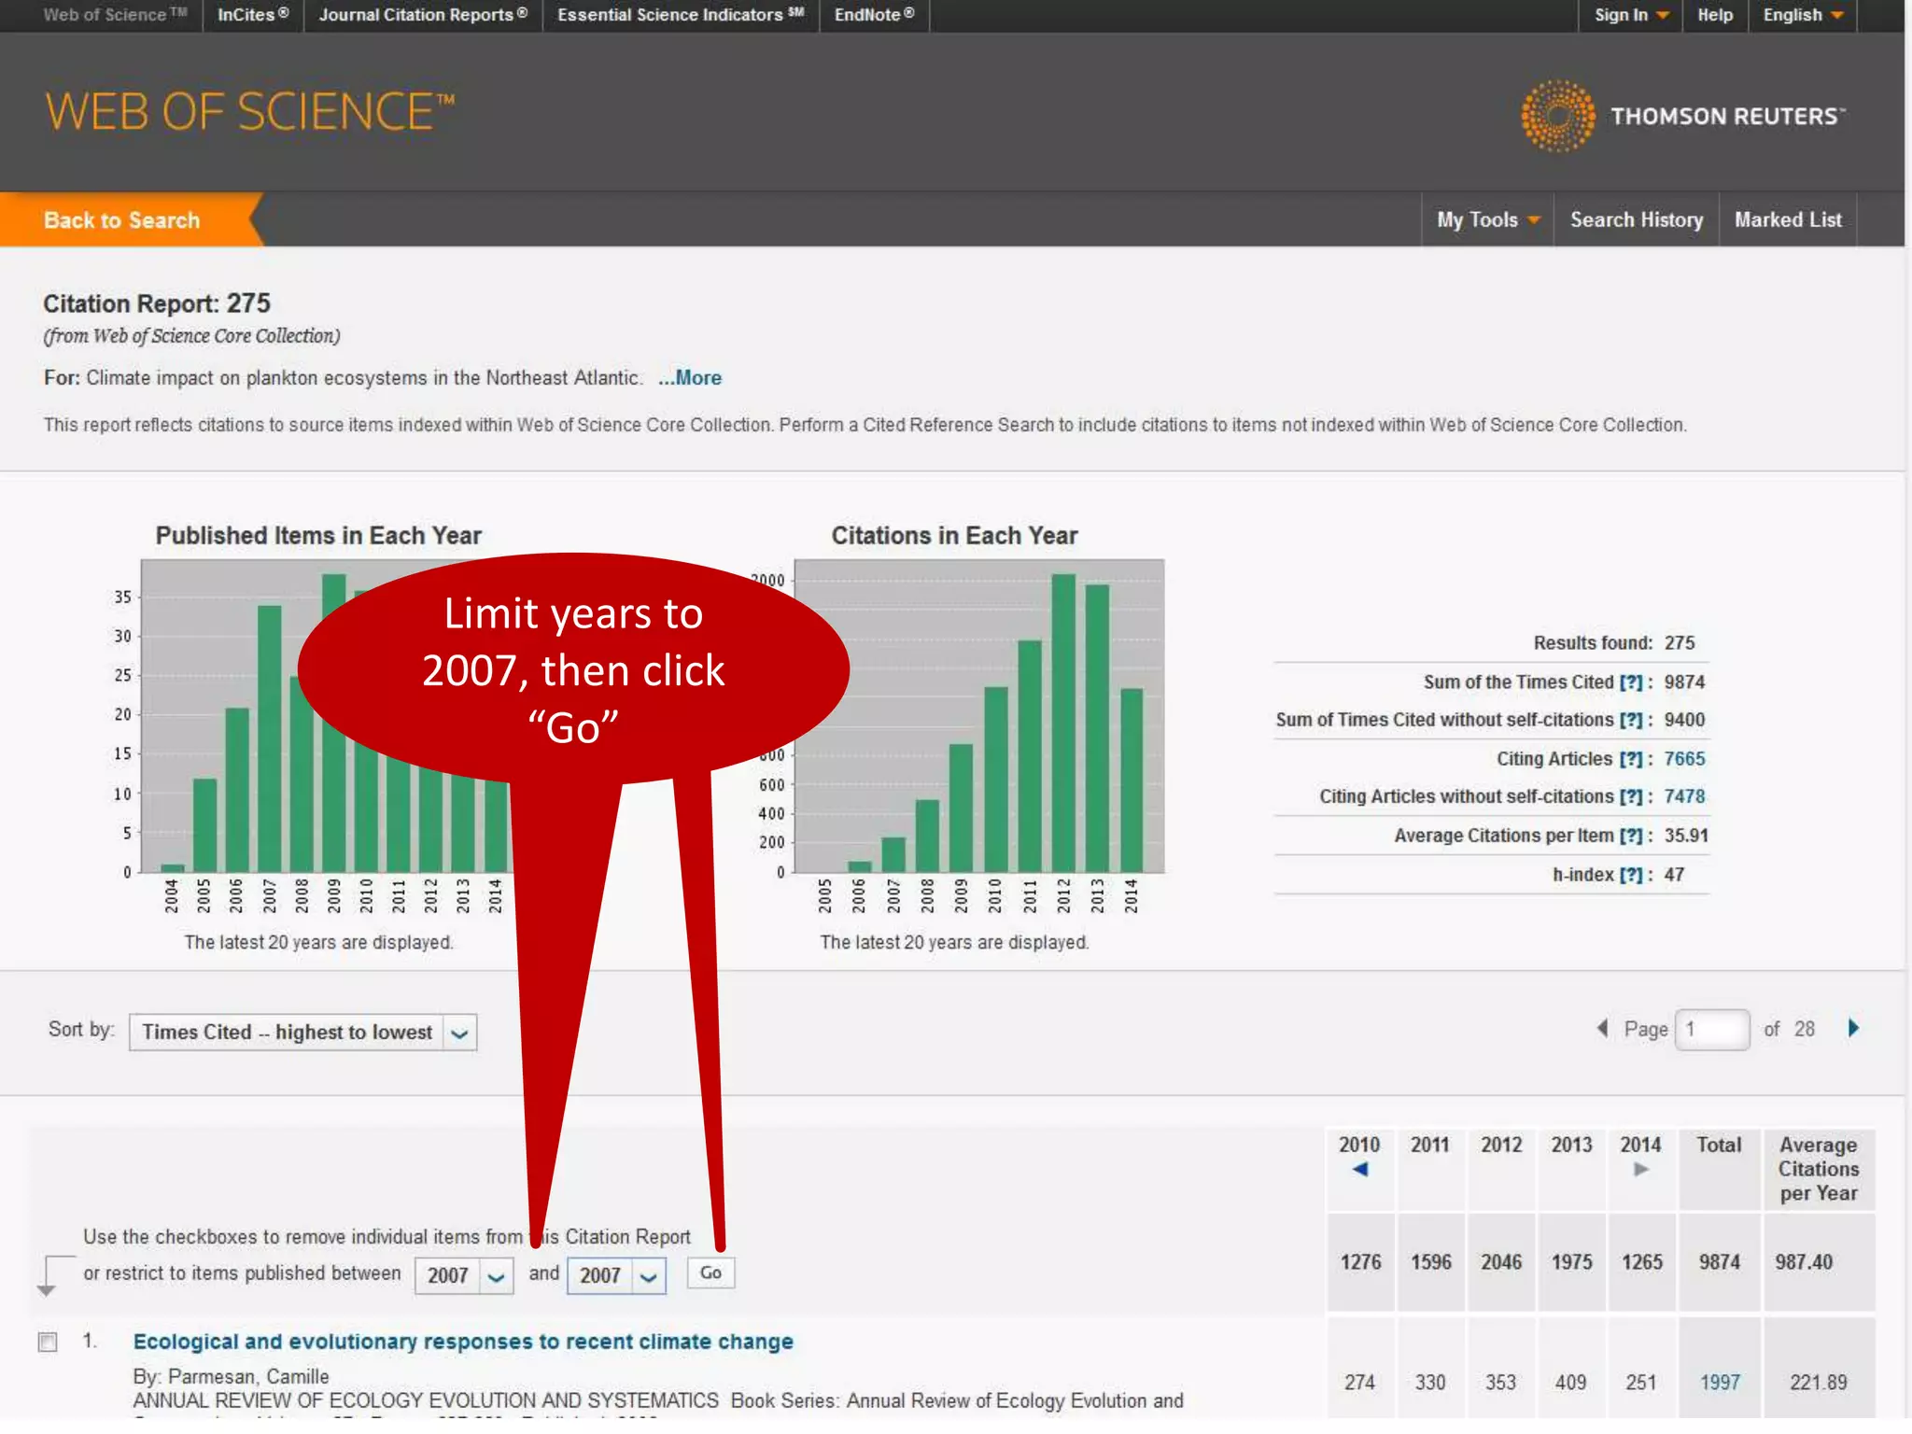1912x1434 pixels.
Task: Click the page number input field
Action: point(1712,1030)
